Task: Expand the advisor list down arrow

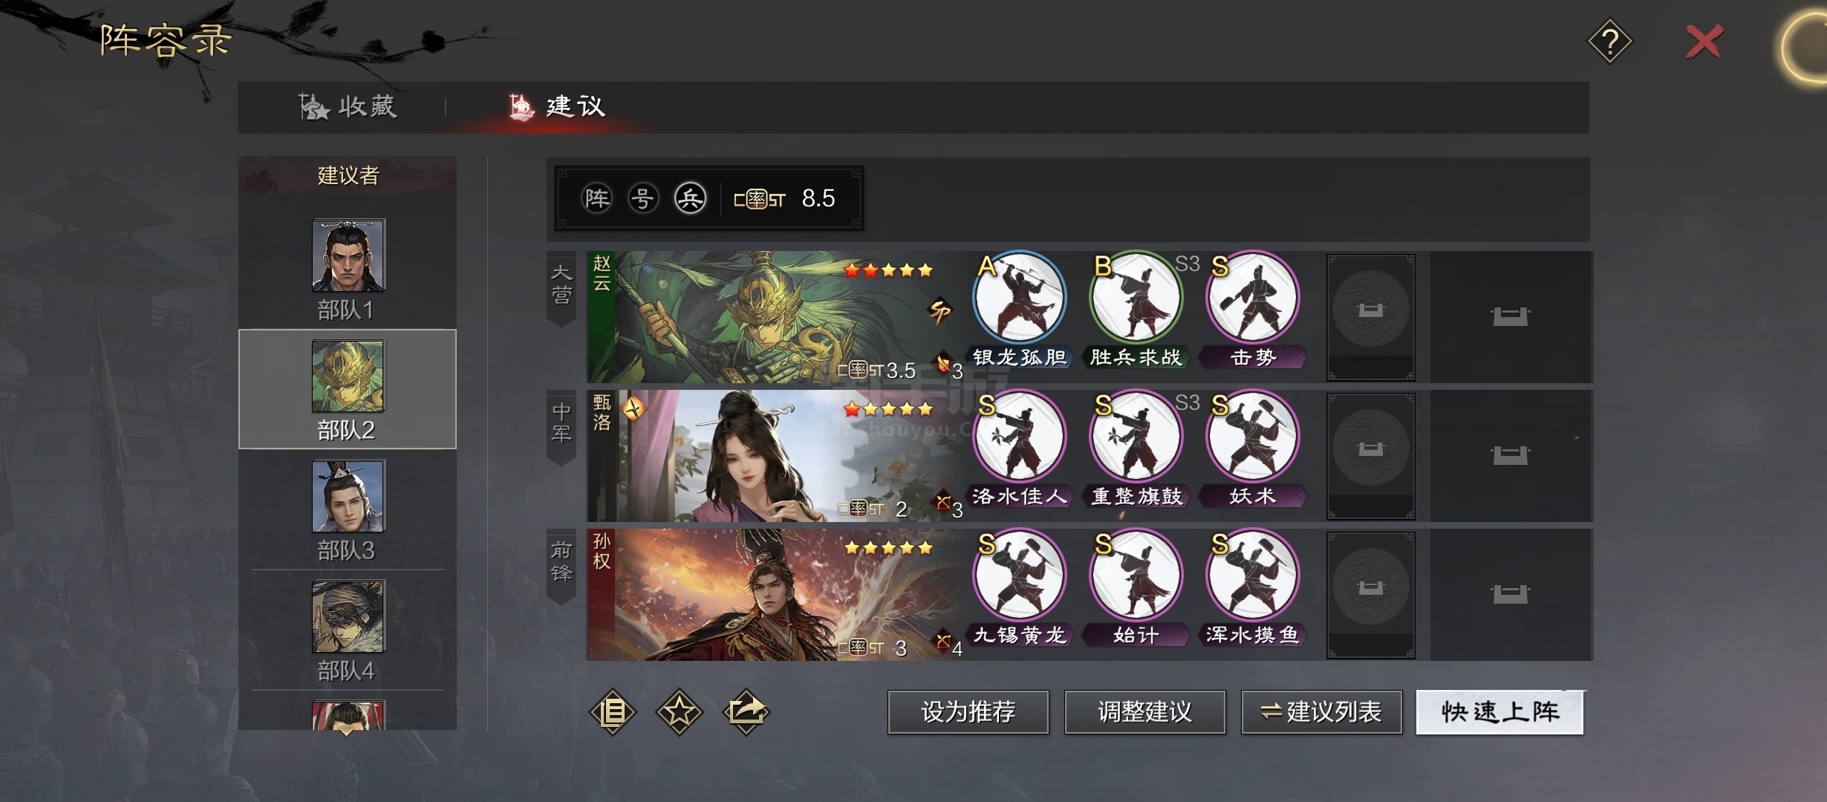Action: [347, 731]
